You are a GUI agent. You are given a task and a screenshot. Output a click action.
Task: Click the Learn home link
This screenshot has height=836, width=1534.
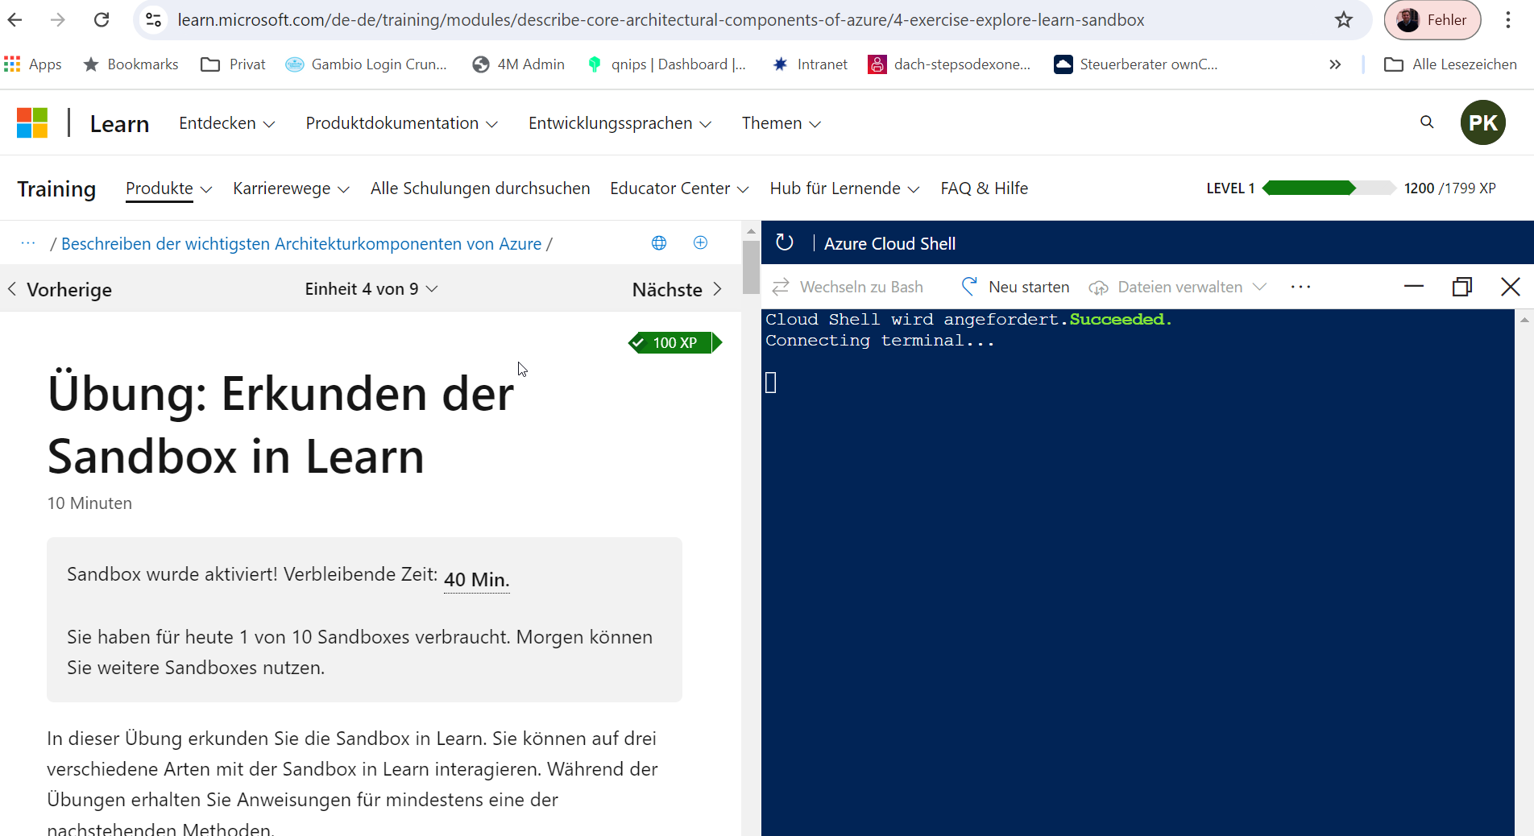coord(119,123)
